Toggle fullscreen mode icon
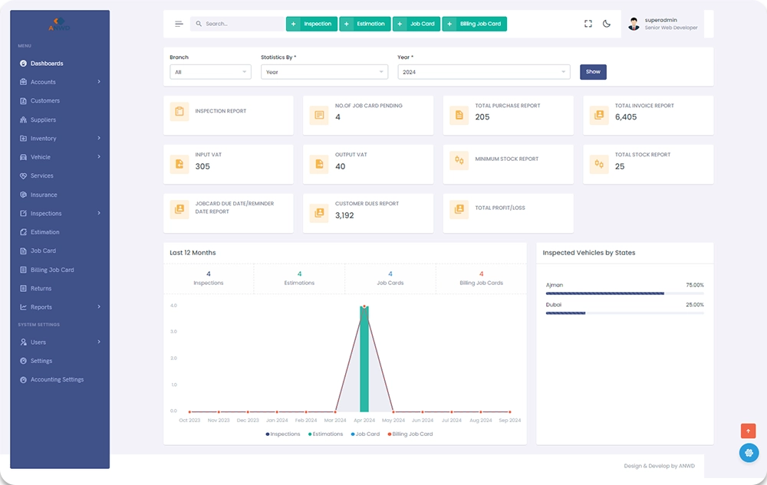Image resolution: width=767 pixels, height=485 pixels. (588, 24)
